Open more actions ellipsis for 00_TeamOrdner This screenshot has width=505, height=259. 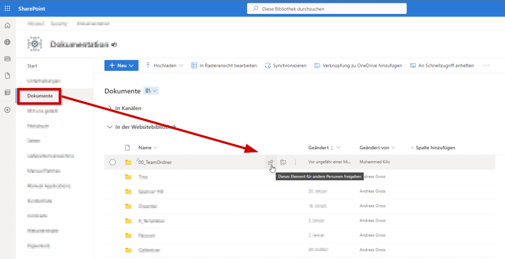295,162
